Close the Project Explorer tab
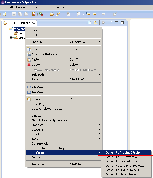Screen dimensions: 153x178 click(33, 23)
